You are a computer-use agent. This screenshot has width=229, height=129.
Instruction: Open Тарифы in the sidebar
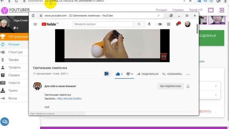(14, 60)
